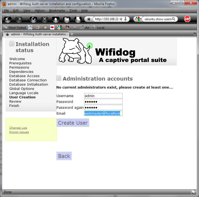Open the Known issues link

pos(19,132)
